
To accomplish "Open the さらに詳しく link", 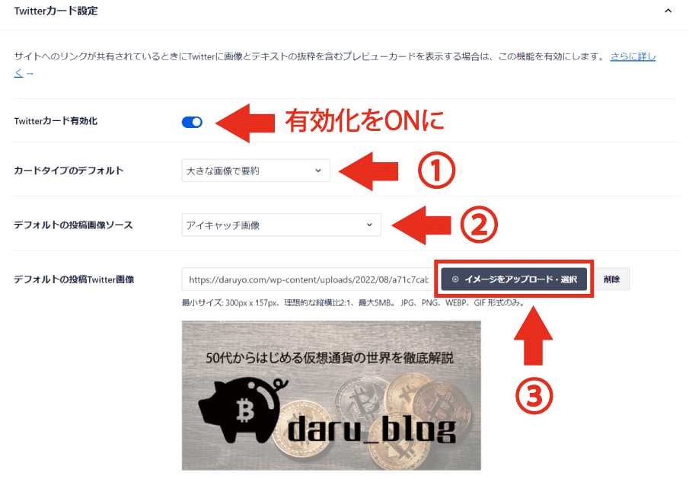I will click(633, 56).
